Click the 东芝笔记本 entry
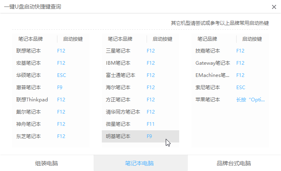 click(29, 136)
